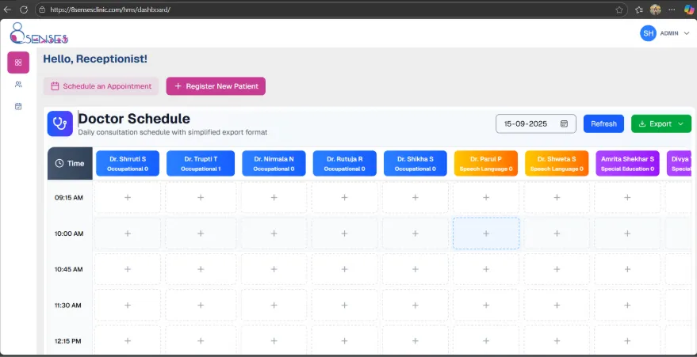Image resolution: width=697 pixels, height=357 pixels.
Task: Click the Time column header
Action: point(70,163)
